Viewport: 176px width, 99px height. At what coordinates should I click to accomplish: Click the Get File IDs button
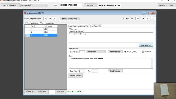tap(30, 92)
